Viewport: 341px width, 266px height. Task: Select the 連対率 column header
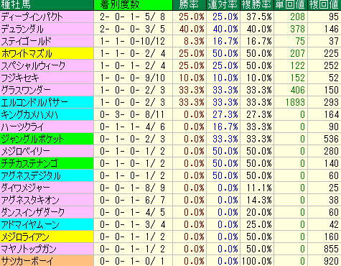pyautogui.click(x=223, y=5)
